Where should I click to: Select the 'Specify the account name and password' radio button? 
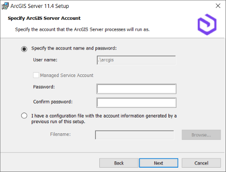tap(24, 49)
